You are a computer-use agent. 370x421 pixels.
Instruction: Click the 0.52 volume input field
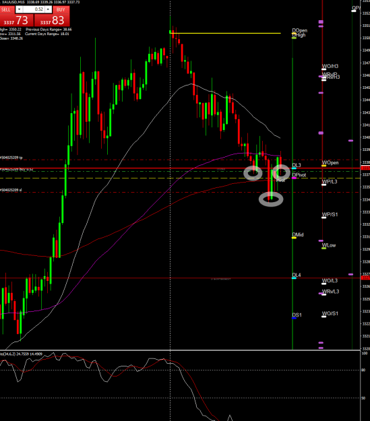coord(34,9)
